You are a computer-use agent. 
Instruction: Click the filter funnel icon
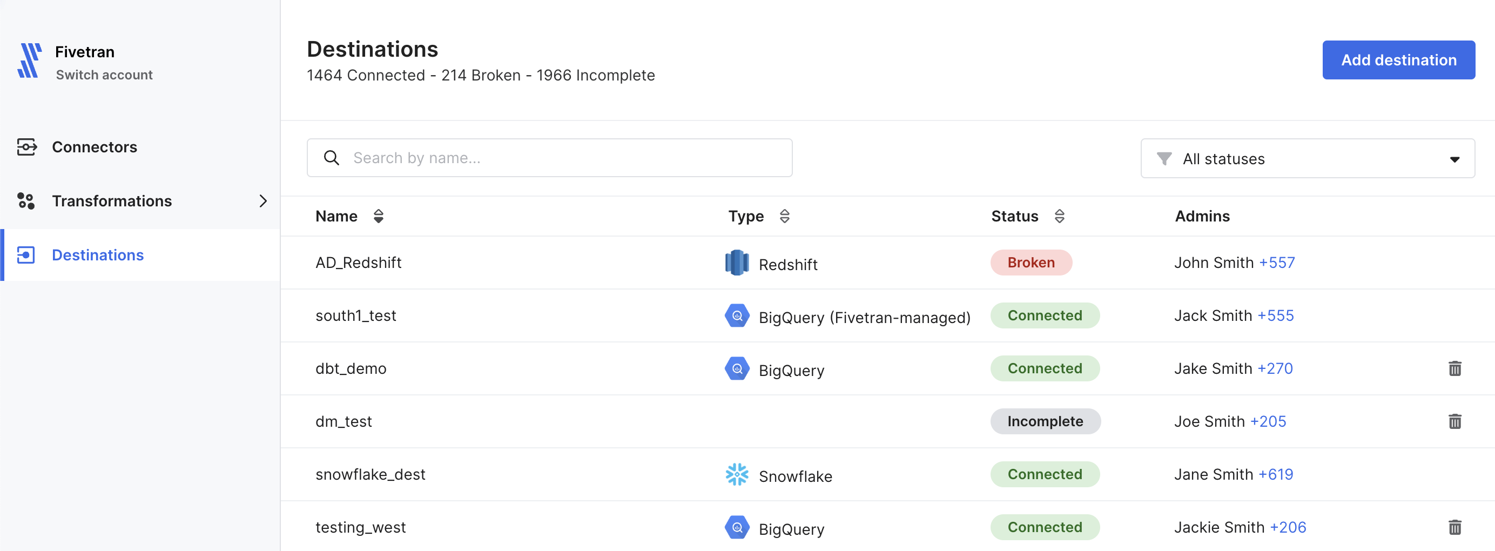pyautogui.click(x=1163, y=158)
